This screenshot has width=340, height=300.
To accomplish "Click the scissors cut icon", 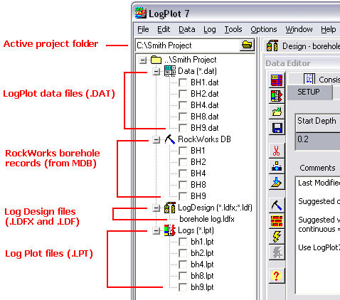I will (277, 150).
